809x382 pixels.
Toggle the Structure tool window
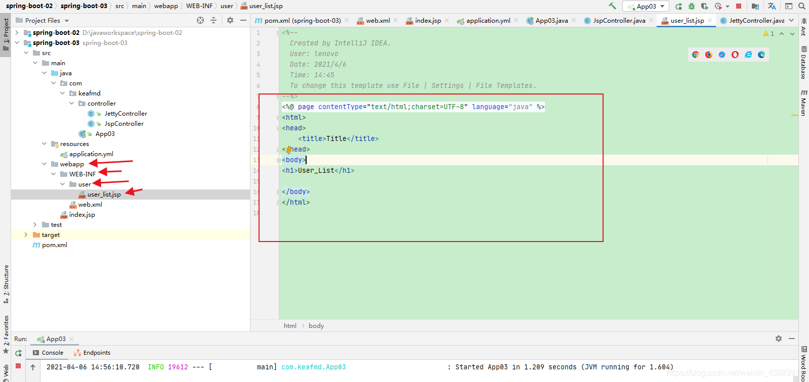(x=6, y=284)
